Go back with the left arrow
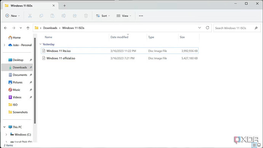Image resolution: width=263 pixels, height=148 pixels. 6,28
